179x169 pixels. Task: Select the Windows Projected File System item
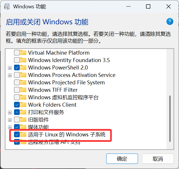point(66,82)
